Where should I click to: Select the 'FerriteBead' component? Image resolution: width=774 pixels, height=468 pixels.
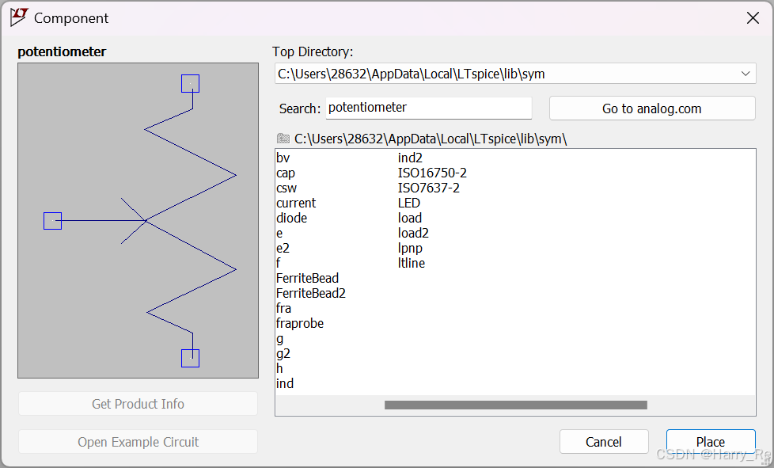pyautogui.click(x=307, y=279)
